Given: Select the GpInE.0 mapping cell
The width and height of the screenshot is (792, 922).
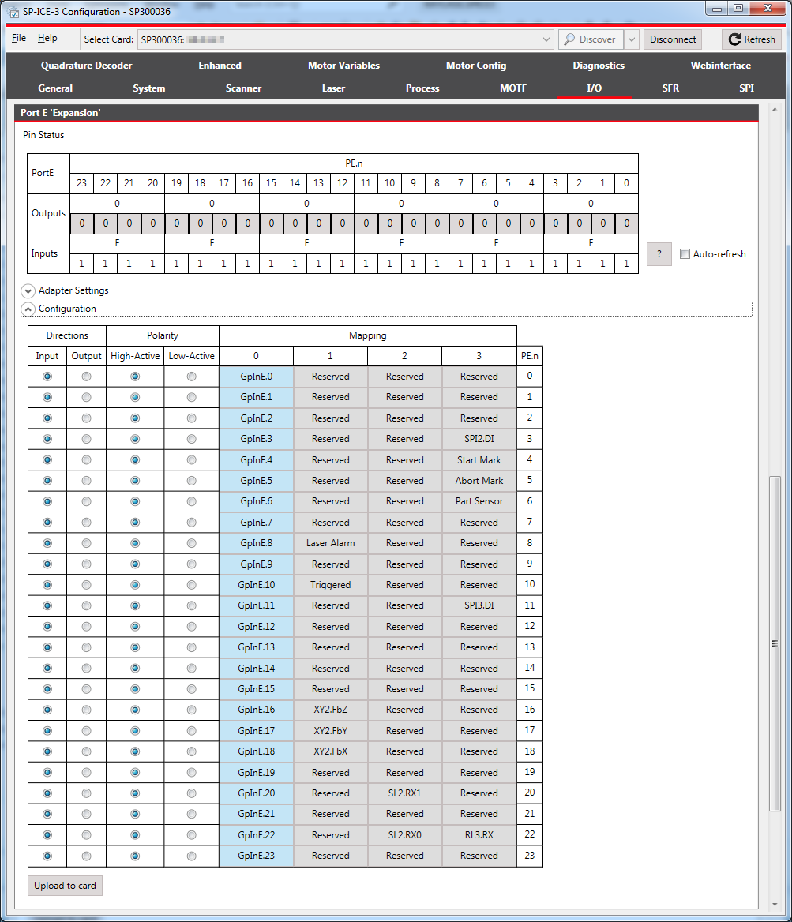Looking at the screenshot, I should 257,377.
